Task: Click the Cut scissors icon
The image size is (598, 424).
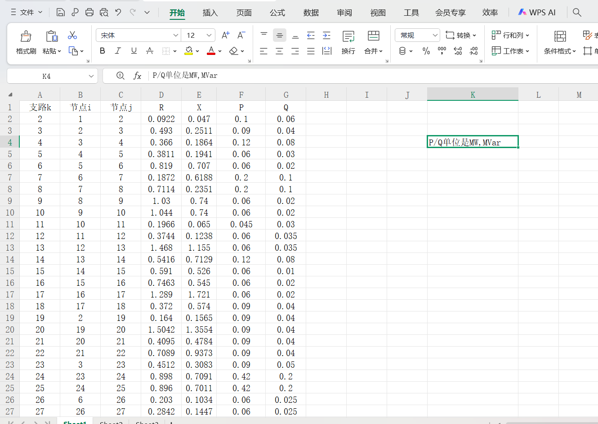Action: (x=72, y=35)
